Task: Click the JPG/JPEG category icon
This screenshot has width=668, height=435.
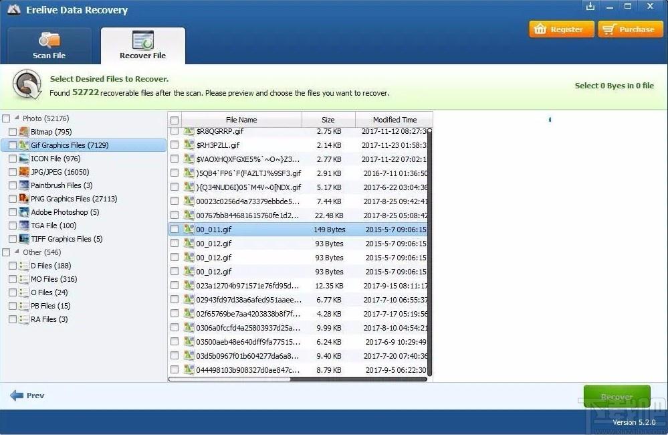Action: (24, 171)
